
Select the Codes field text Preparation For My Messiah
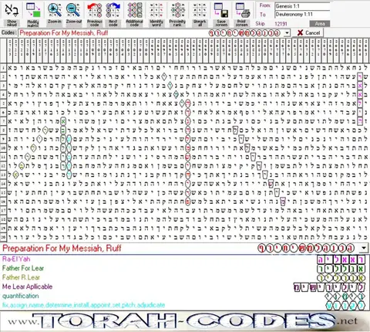coord(64,33)
